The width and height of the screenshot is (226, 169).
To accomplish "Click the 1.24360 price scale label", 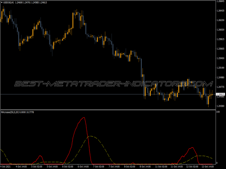I will (x=220, y=106).
